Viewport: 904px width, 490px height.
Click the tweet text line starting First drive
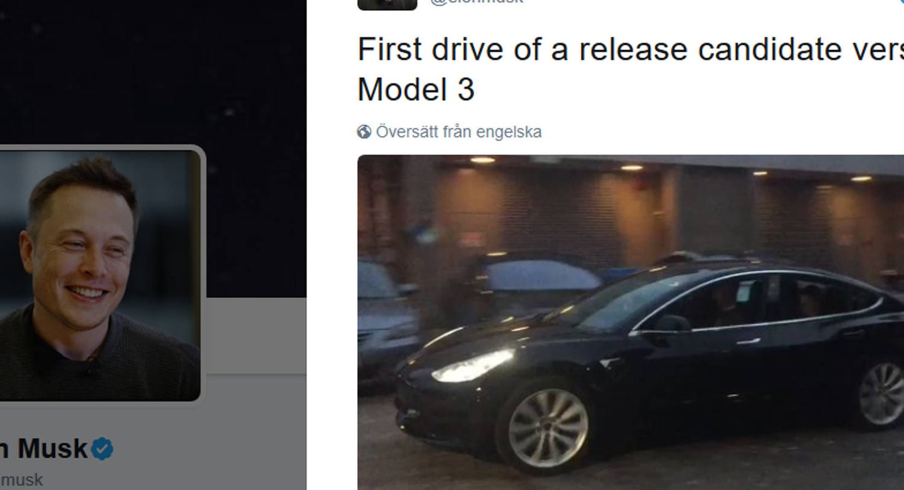click(631, 50)
